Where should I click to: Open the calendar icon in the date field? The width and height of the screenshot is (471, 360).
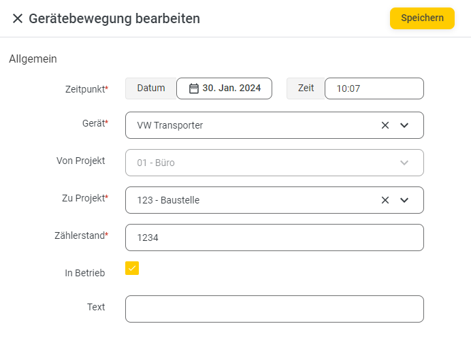pos(194,88)
